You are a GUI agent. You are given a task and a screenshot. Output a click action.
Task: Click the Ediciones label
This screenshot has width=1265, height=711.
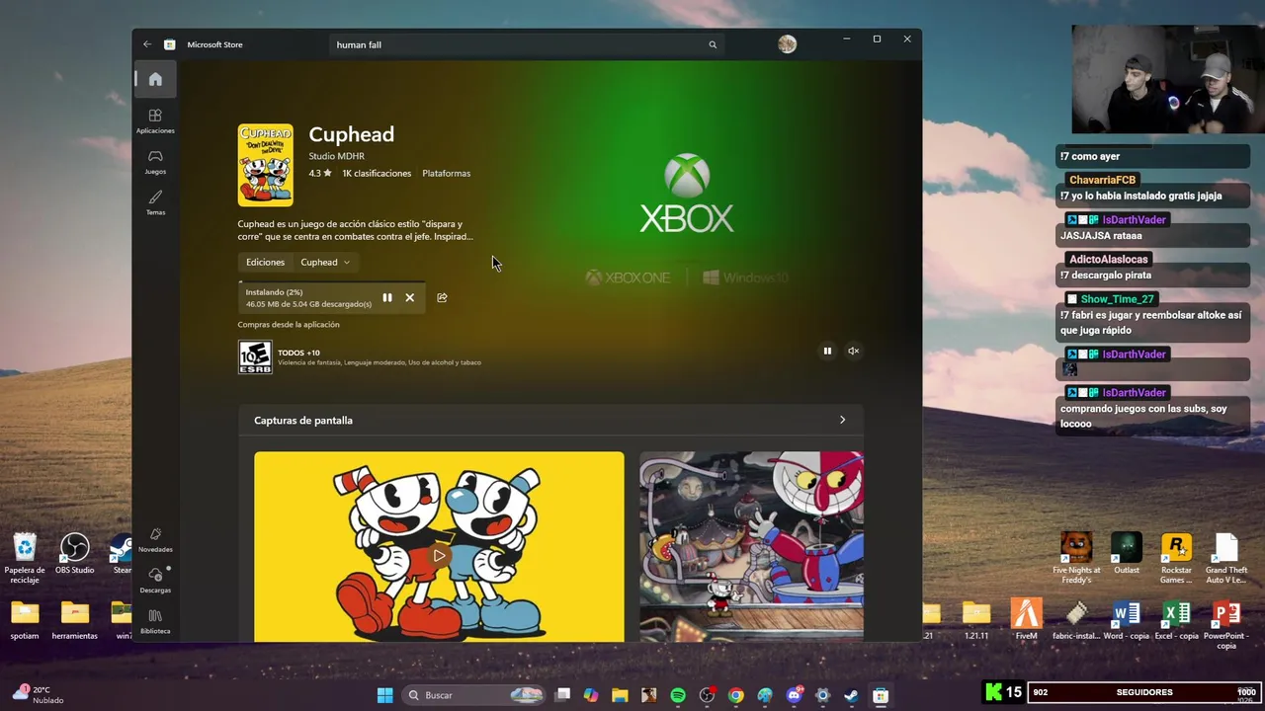[265, 262]
